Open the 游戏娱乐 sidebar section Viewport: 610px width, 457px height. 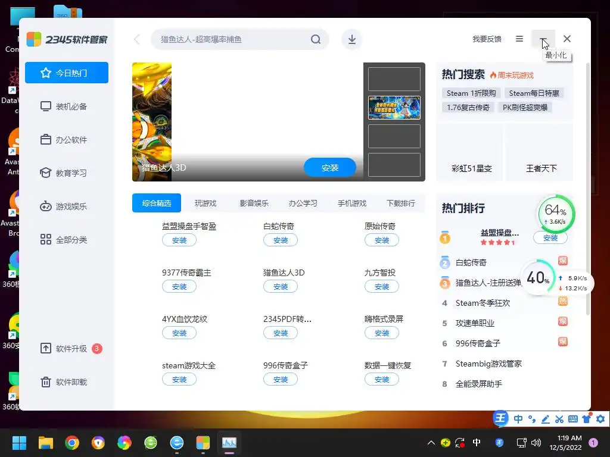coord(67,206)
